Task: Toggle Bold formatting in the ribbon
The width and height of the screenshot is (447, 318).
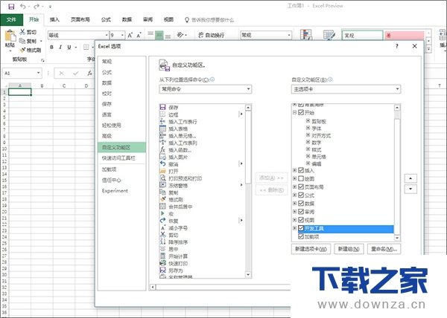Action: pos(51,47)
